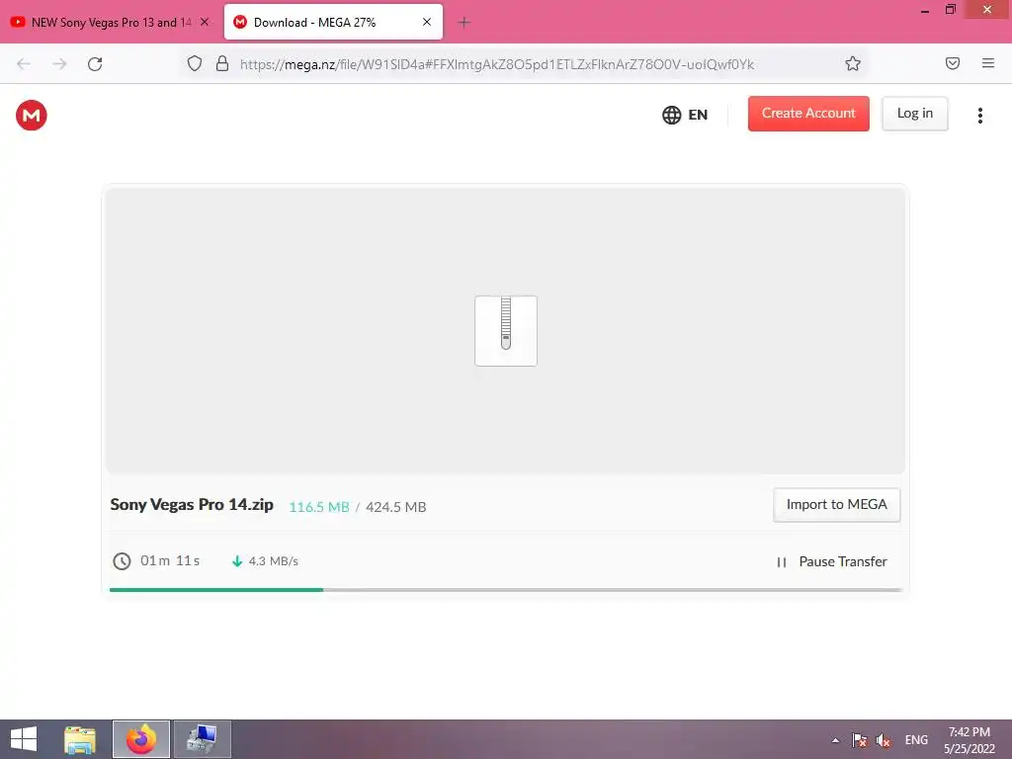Viewport: 1012px width, 759px height.
Task: Close the YouTube Sony Vegas tab
Action: (x=205, y=22)
